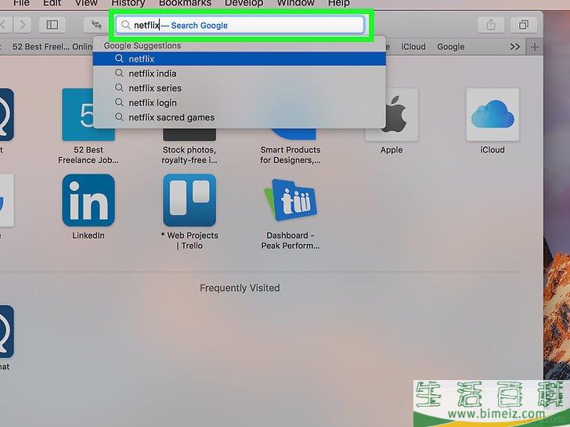This screenshot has height=427, width=570.
Task: Select the 'netflix login' suggestion
Action: [x=240, y=102]
